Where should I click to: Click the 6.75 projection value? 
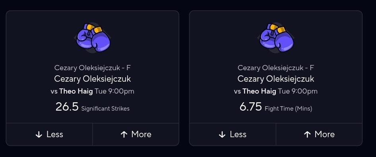point(250,107)
